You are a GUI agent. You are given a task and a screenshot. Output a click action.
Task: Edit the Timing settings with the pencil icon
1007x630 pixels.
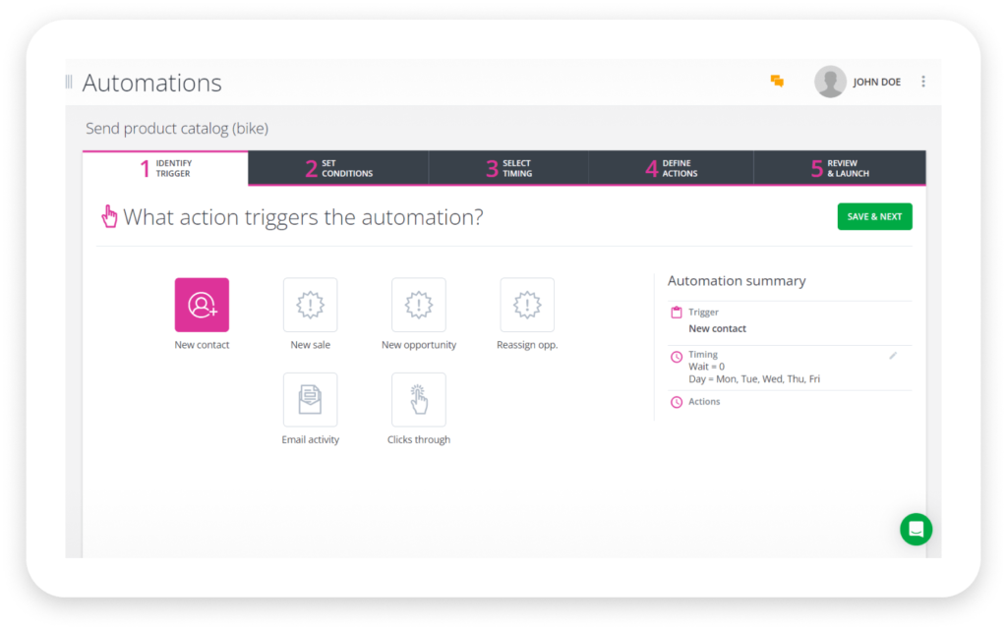coord(893,355)
